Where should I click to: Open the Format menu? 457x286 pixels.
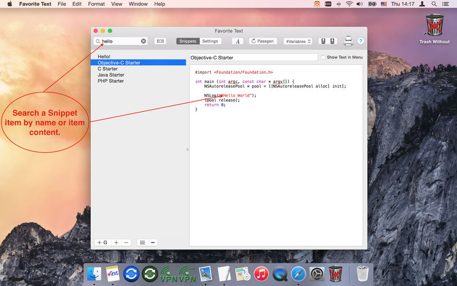(96, 4)
